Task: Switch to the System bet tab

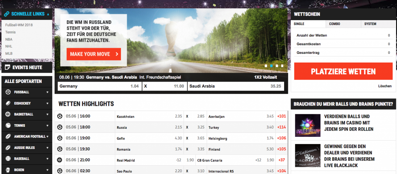Action: click(379, 24)
